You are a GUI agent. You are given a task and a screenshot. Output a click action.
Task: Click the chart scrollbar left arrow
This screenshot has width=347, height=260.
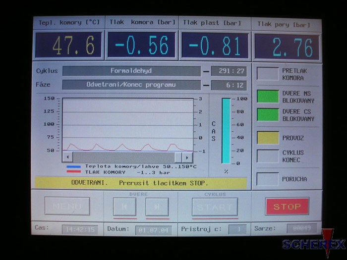68,157
